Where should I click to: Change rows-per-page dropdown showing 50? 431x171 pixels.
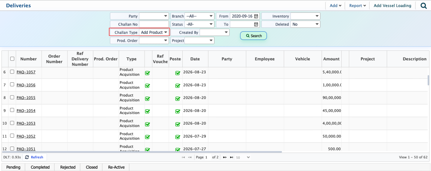pyautogui.click(x=243, y=157)
